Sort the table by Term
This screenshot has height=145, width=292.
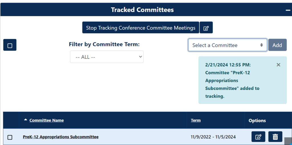tap(196, 120)
